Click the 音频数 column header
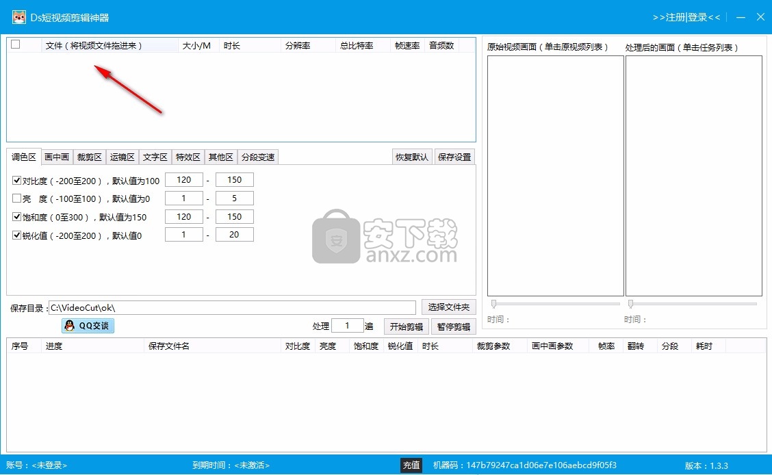The height and width of the screenshot is (475, 772). (x=441, y=45)
